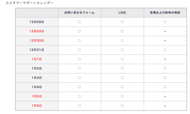Viewport: 190px width, 114px height.
Task: Click the × mark for 12月29日 苦情および紛争の相談
Action: click(x=165, y=32)
